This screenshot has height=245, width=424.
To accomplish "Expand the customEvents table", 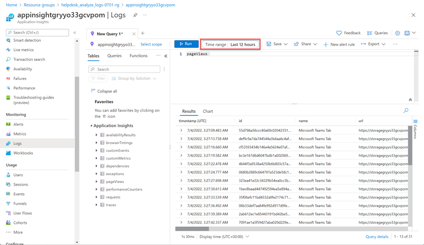I will [x=96, y=150].
